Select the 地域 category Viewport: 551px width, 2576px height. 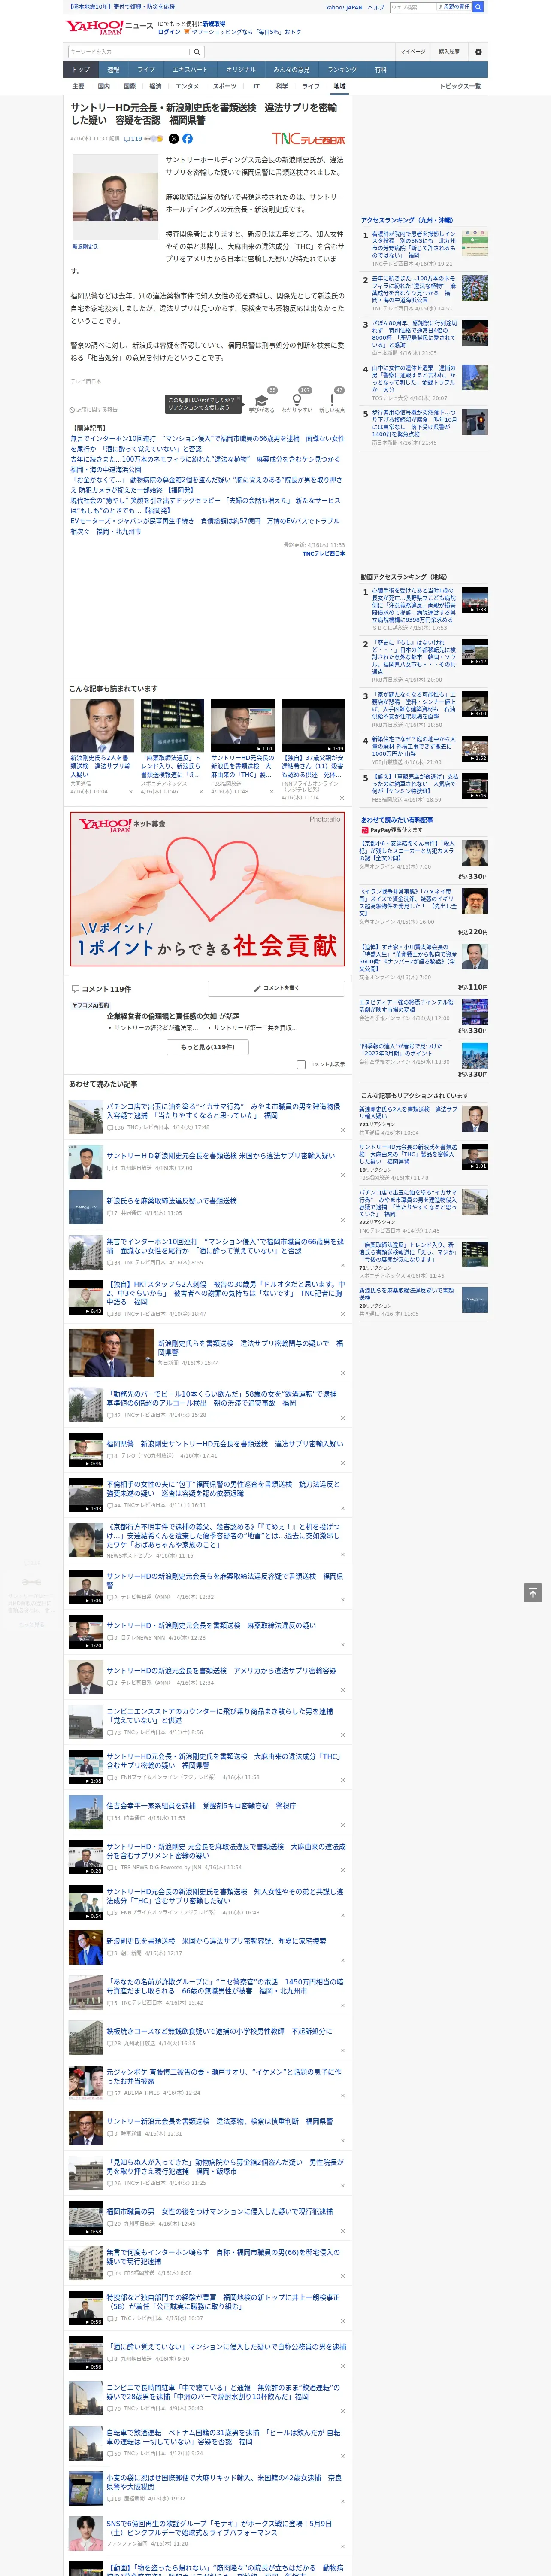(339, 87)
